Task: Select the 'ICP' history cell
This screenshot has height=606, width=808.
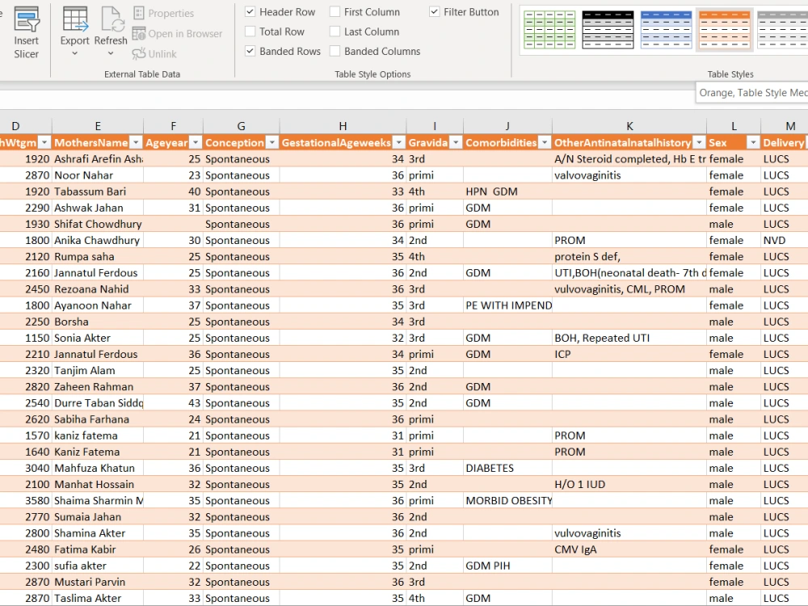Action: (x=629, y=354)
